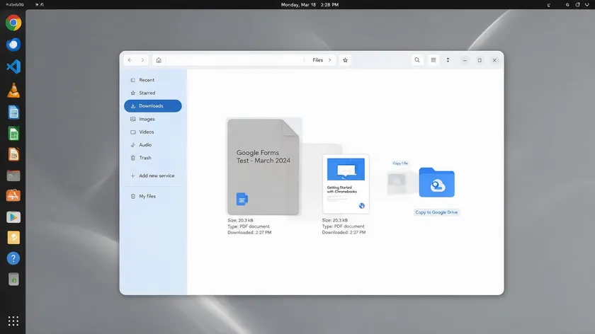The height and width of the screenshot is (334, 595).
Task: Launch Google Chrome from the dock
Action: coord(13,23)
